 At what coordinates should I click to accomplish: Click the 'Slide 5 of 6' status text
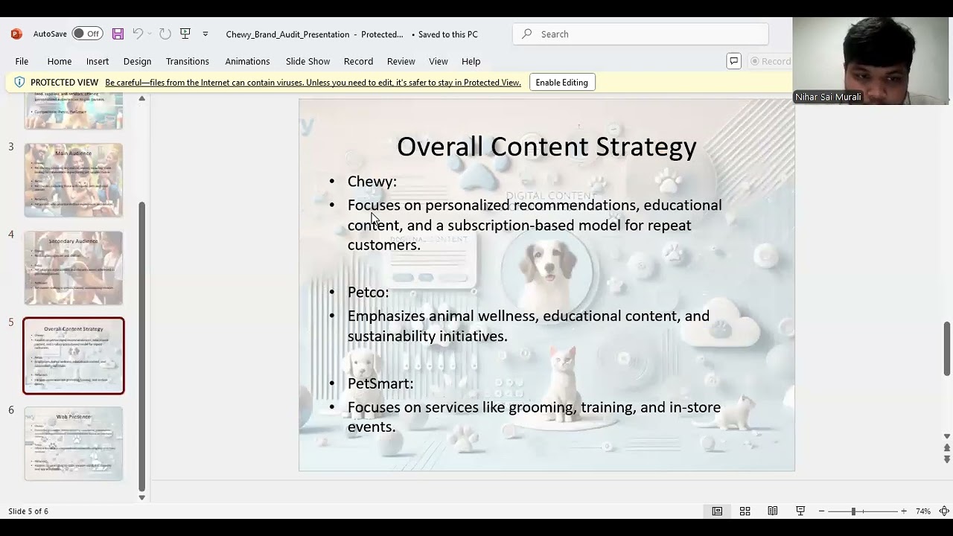[28, 511]
